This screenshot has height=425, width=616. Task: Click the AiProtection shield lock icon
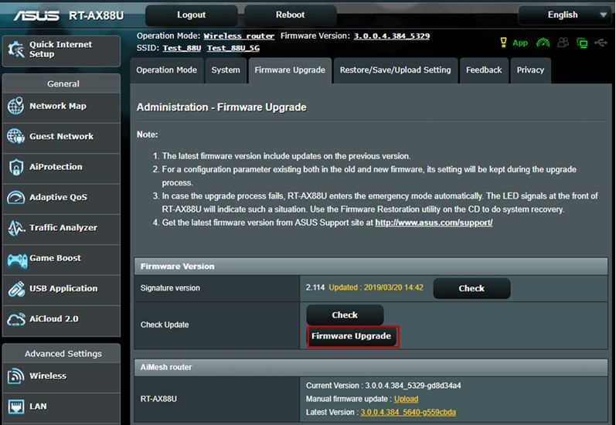point(15,167)
